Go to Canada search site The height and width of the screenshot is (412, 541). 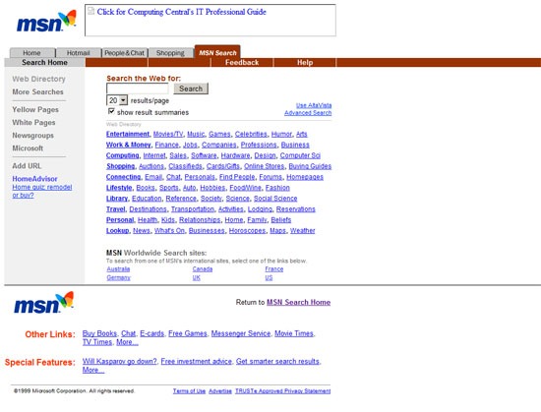click(203, 268)
